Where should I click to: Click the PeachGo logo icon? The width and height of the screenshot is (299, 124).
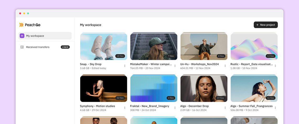(21, 25)
